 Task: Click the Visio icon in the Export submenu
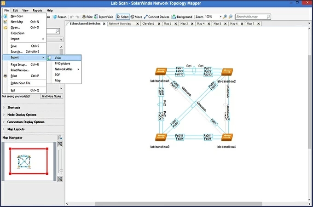(49, 58)
